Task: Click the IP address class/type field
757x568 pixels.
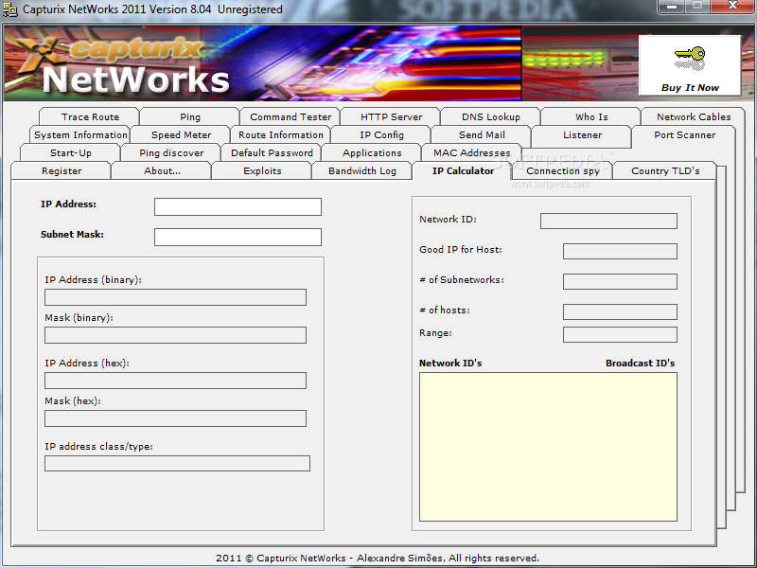Action: click(x=177, y=464)
